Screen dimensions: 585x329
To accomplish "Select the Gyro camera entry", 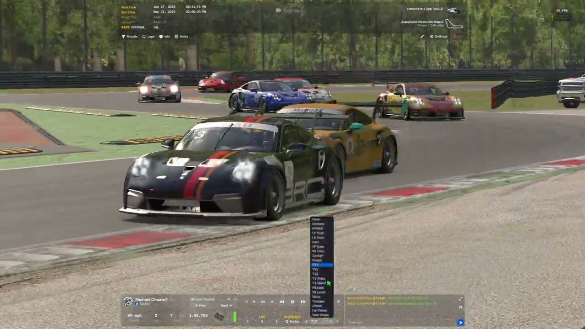I will coord(322,242).
